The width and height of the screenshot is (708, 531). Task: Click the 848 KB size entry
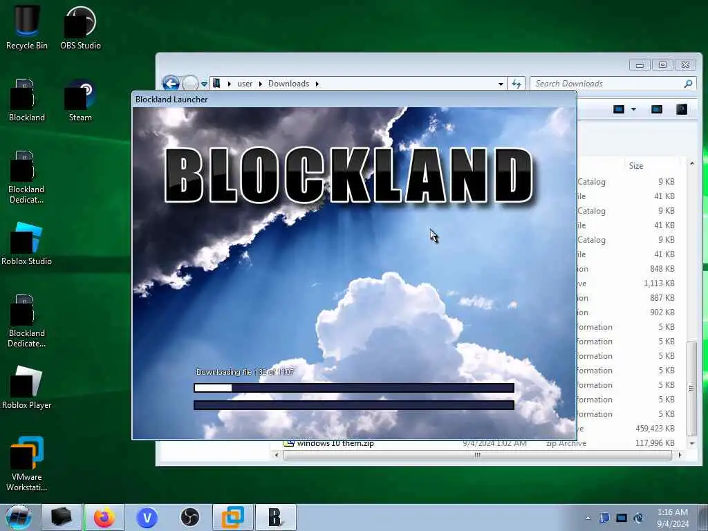[x=662, y=269]
